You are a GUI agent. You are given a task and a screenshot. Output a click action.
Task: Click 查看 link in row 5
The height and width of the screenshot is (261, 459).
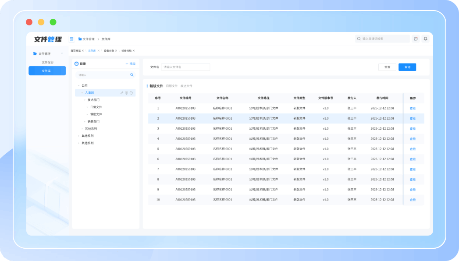413,149
